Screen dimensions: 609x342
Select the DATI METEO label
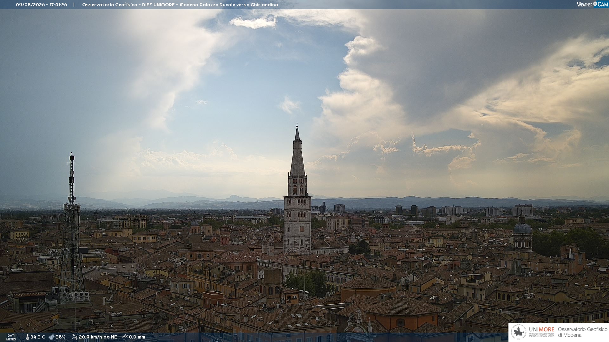pos(11,337)
